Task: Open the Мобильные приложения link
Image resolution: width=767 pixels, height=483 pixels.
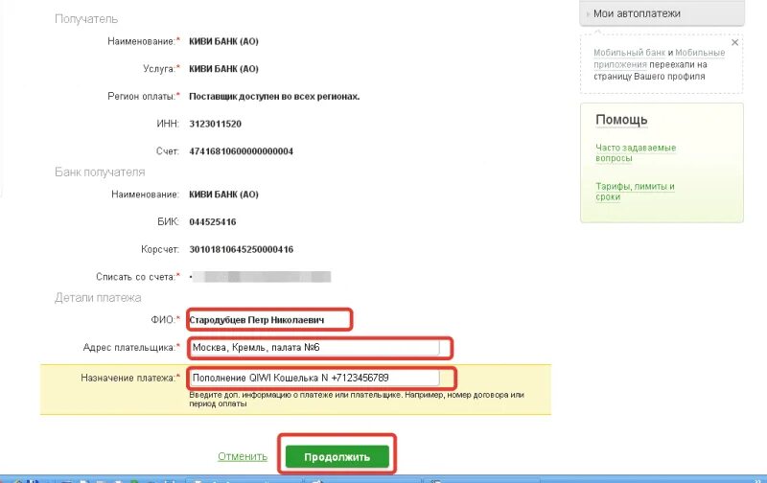Action: tap(659, 58)
